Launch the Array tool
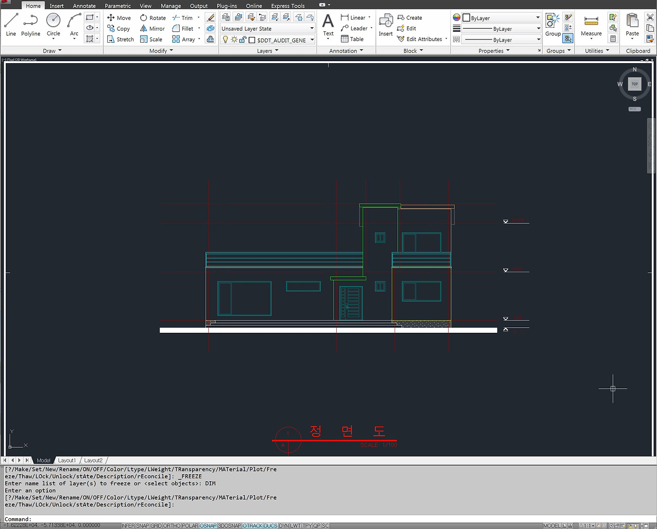Screen dimensions: 657x529 (184, 40)
